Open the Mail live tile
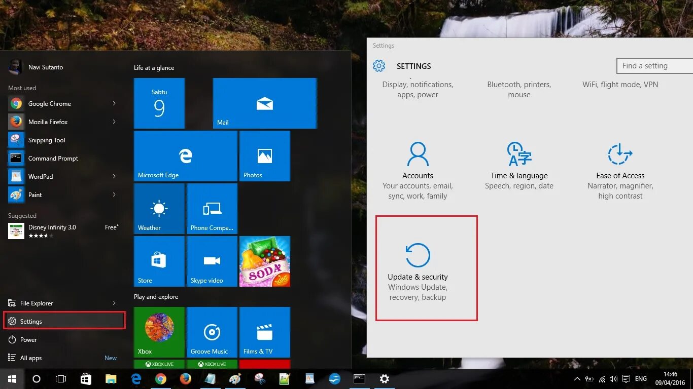Viewport: 693px width, 389px height. pyautogui.click(x=265, y=103)
